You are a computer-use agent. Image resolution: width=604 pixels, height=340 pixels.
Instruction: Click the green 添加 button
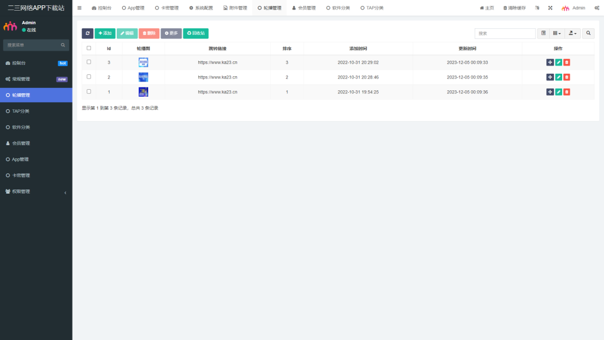pyautogui.click(x=105, y=34)
